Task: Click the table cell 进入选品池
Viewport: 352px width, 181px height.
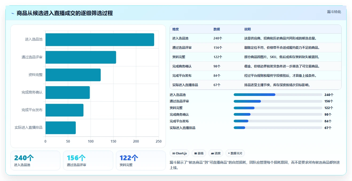Action: coord(180,38)
